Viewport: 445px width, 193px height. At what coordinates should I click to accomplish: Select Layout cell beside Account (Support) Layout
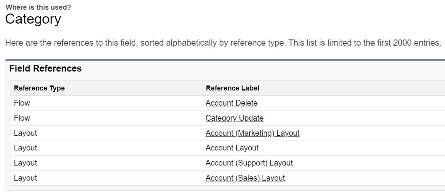26,163
